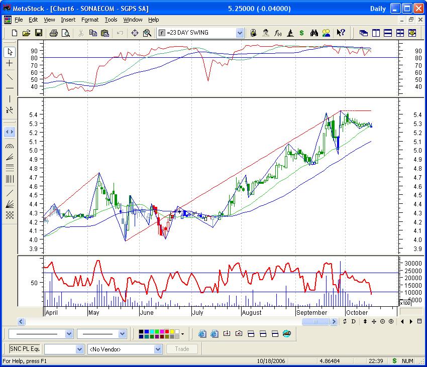Pick a red color swatch
427x367 pixels.
coord(167,331)
